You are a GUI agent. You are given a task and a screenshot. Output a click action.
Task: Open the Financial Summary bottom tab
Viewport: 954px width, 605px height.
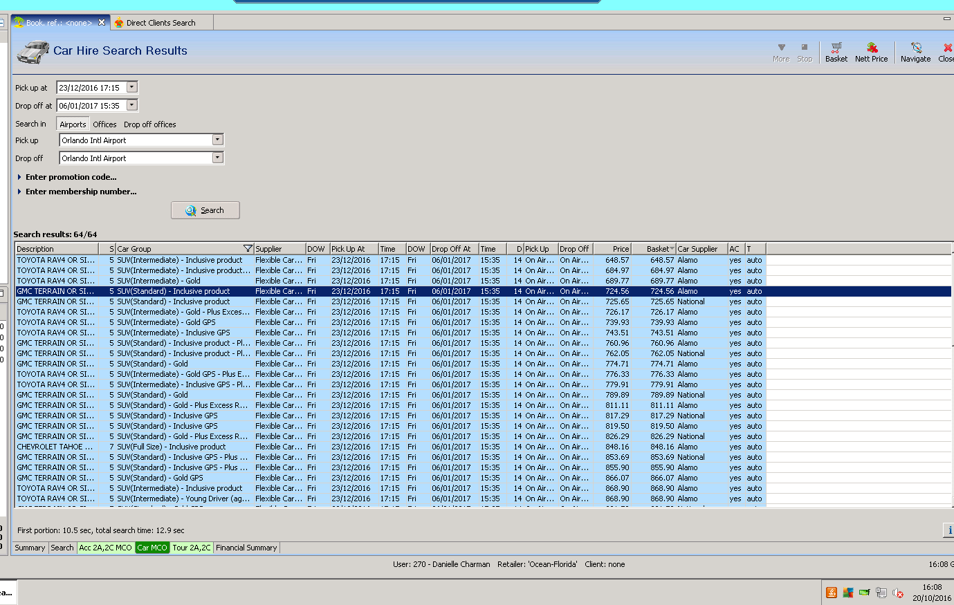(x=246, y=548)
